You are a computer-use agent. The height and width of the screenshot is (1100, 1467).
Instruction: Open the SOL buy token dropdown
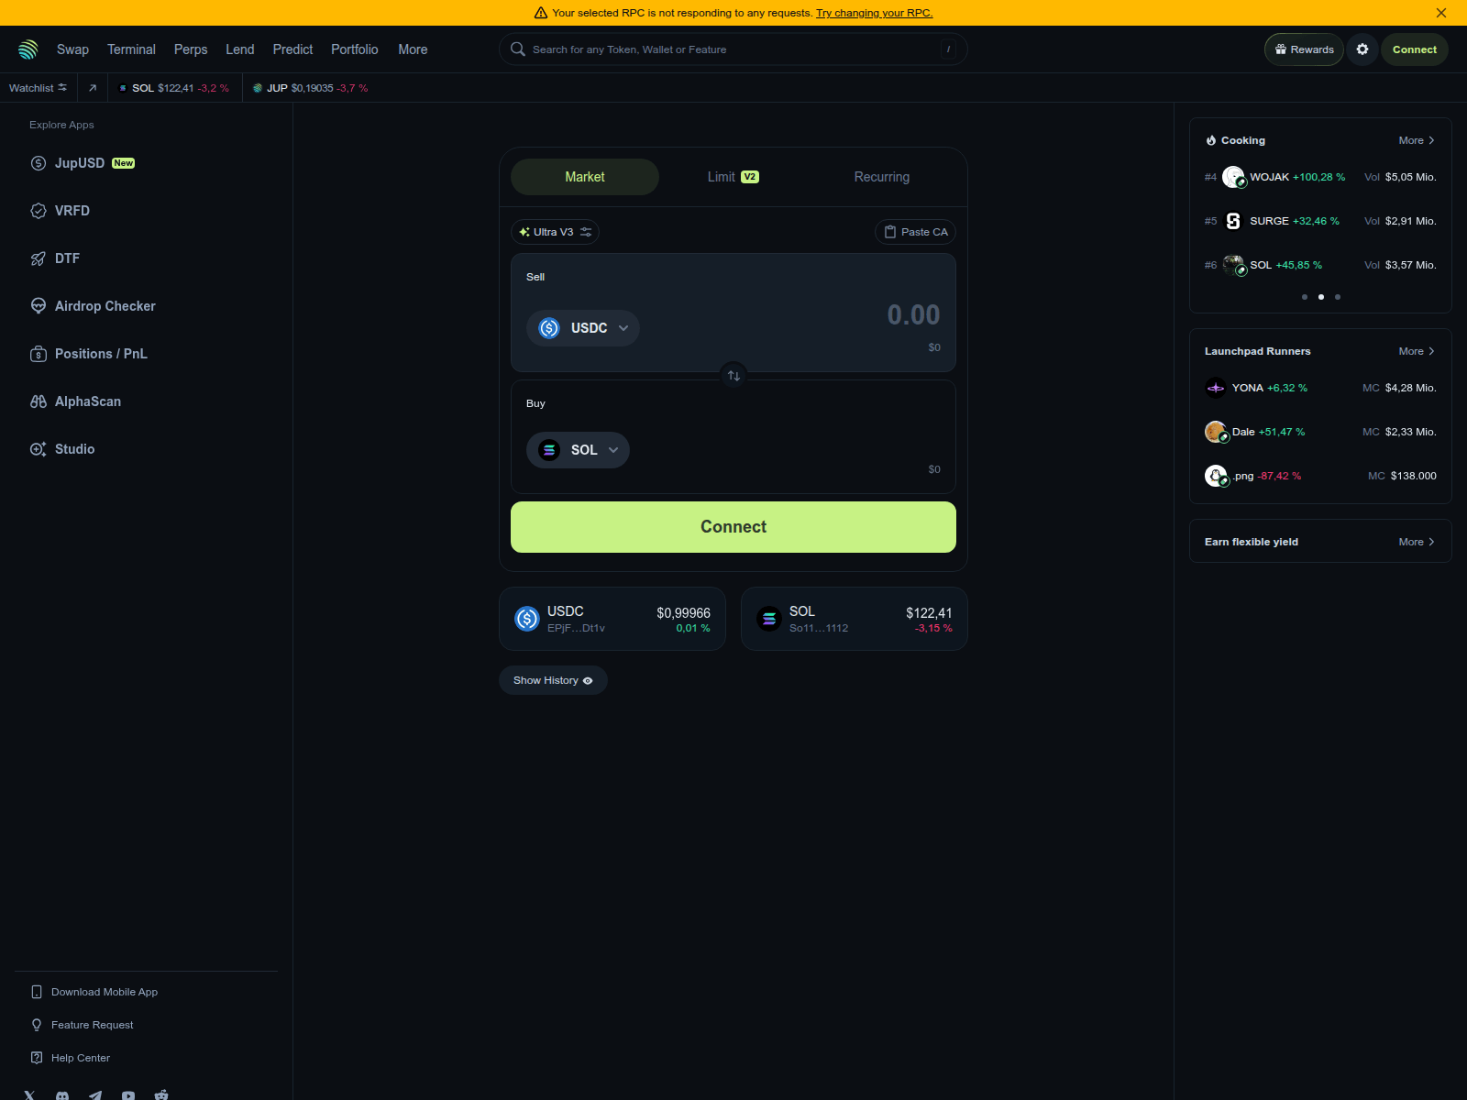(578, 450)
